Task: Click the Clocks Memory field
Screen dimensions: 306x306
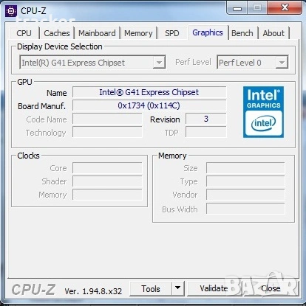Action: (107, 195)
